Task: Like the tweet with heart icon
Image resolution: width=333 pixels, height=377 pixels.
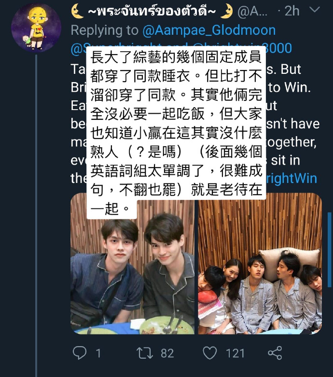Action: tap(210, 353)
